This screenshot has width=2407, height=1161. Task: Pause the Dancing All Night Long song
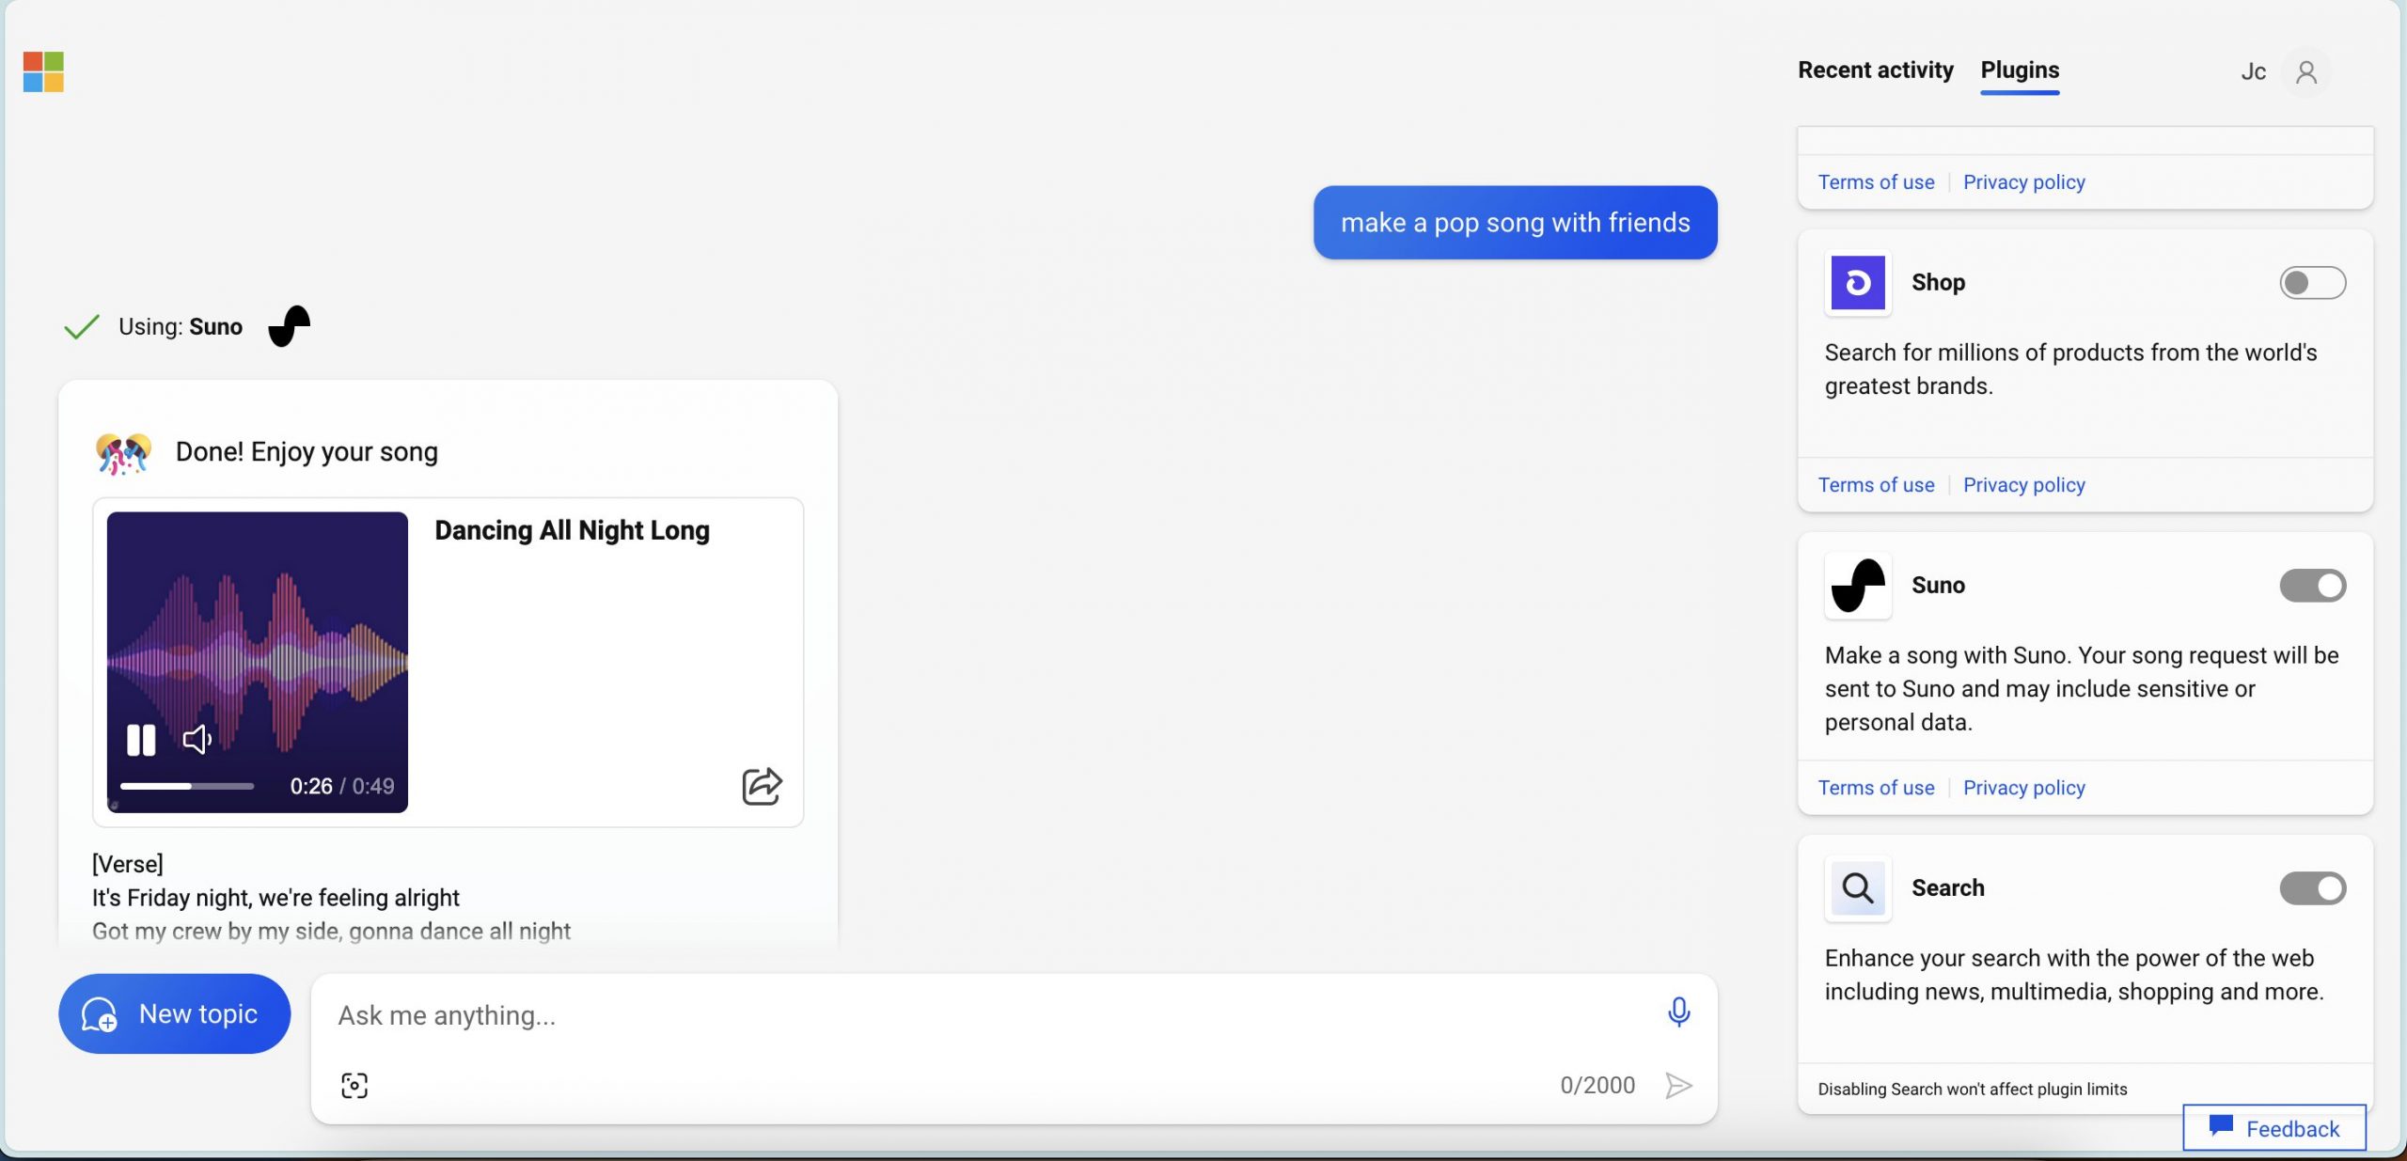[141, 740]
